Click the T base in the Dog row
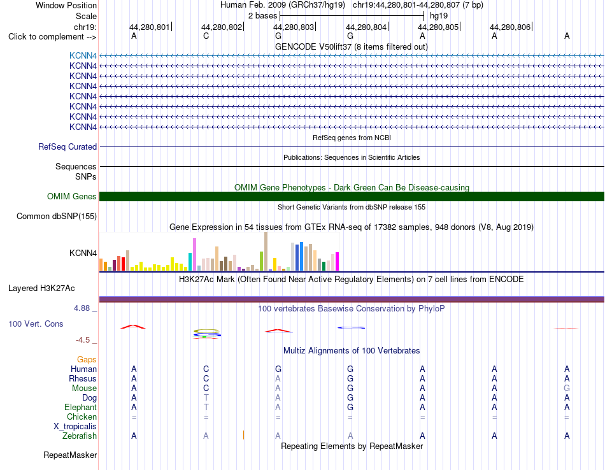Viewport: 605px width, 470px height. pos(206,397)
